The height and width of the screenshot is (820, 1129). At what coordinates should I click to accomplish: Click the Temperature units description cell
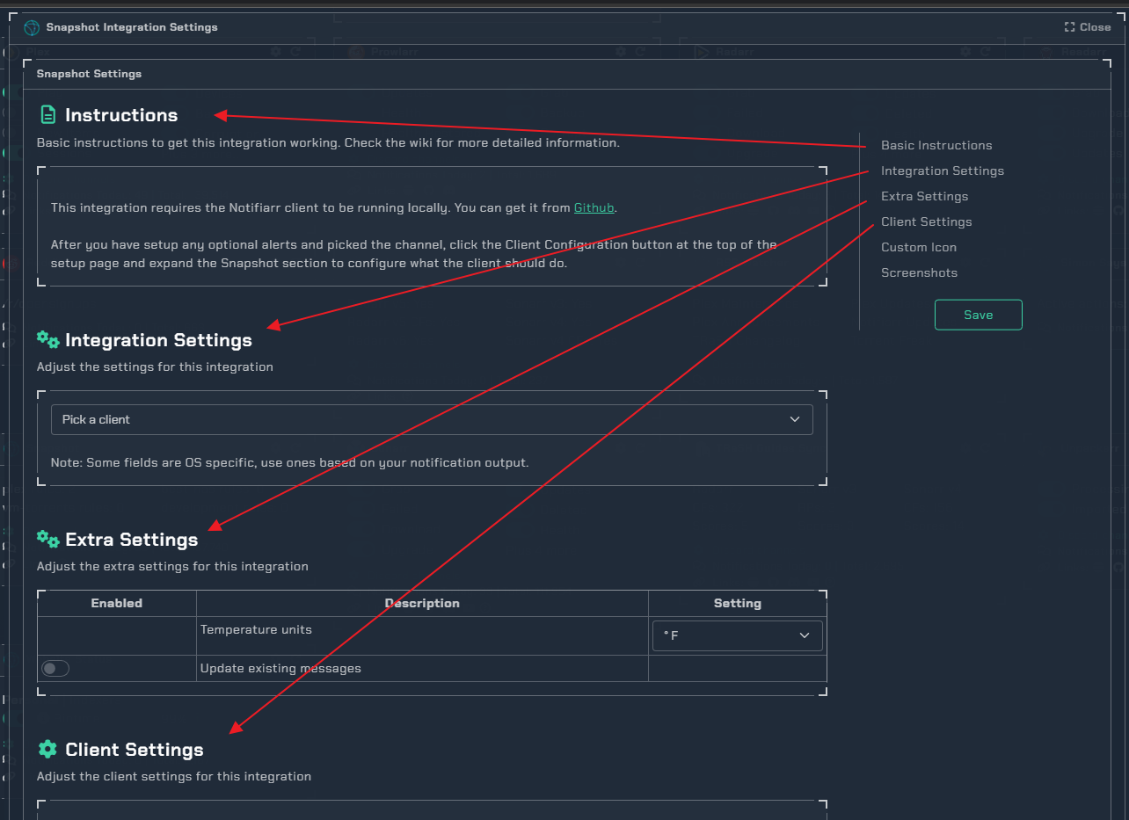pyautogui.click(x=422, y=635)
